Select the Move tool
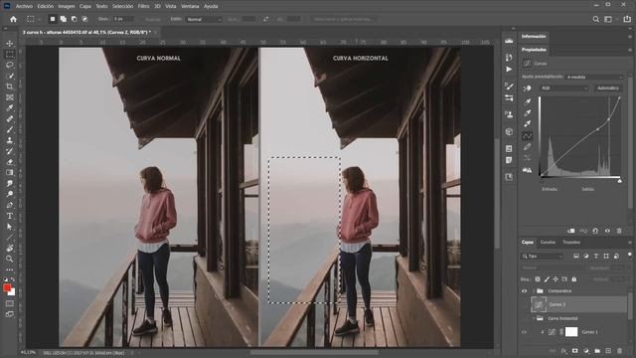Image resolution: width=636 pixels, height=358 pixels. [10, 44]
